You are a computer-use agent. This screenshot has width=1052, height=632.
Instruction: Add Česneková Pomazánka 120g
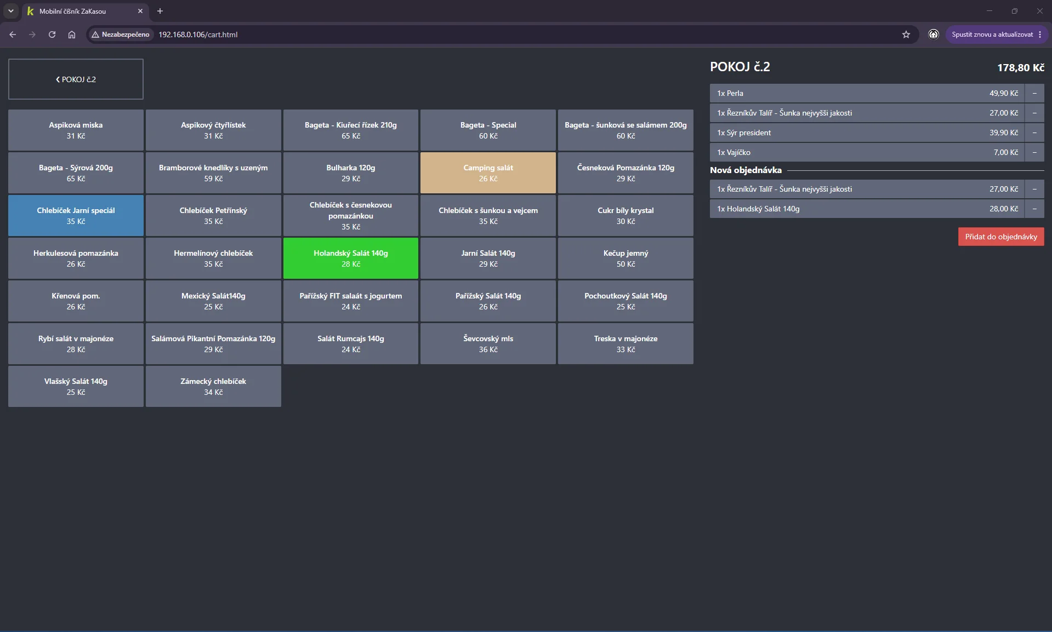tap(625, 173)
